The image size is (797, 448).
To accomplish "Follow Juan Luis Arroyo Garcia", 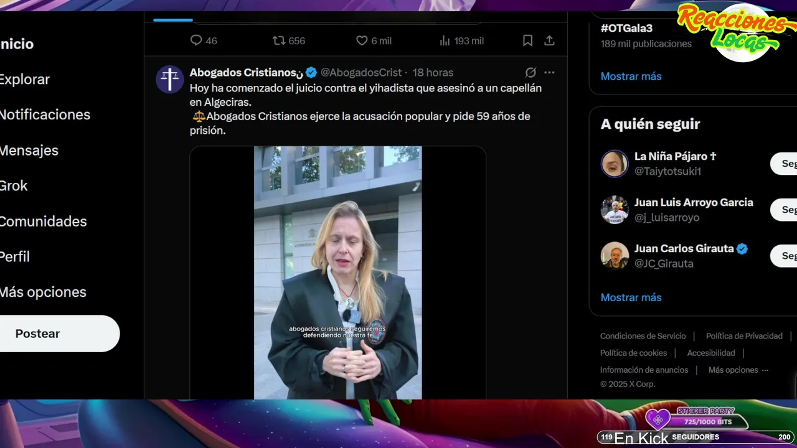I will [784, 210].
